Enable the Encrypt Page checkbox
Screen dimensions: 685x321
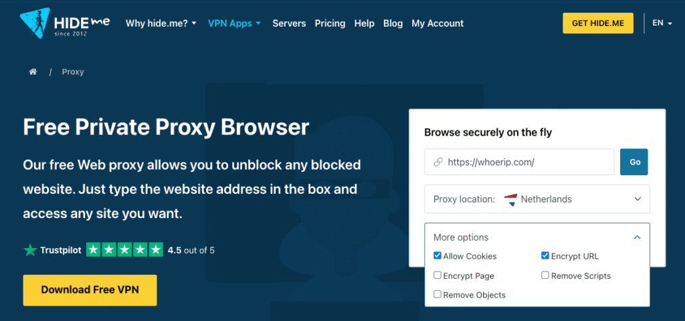pyautogui.click(x=437, y=275)
